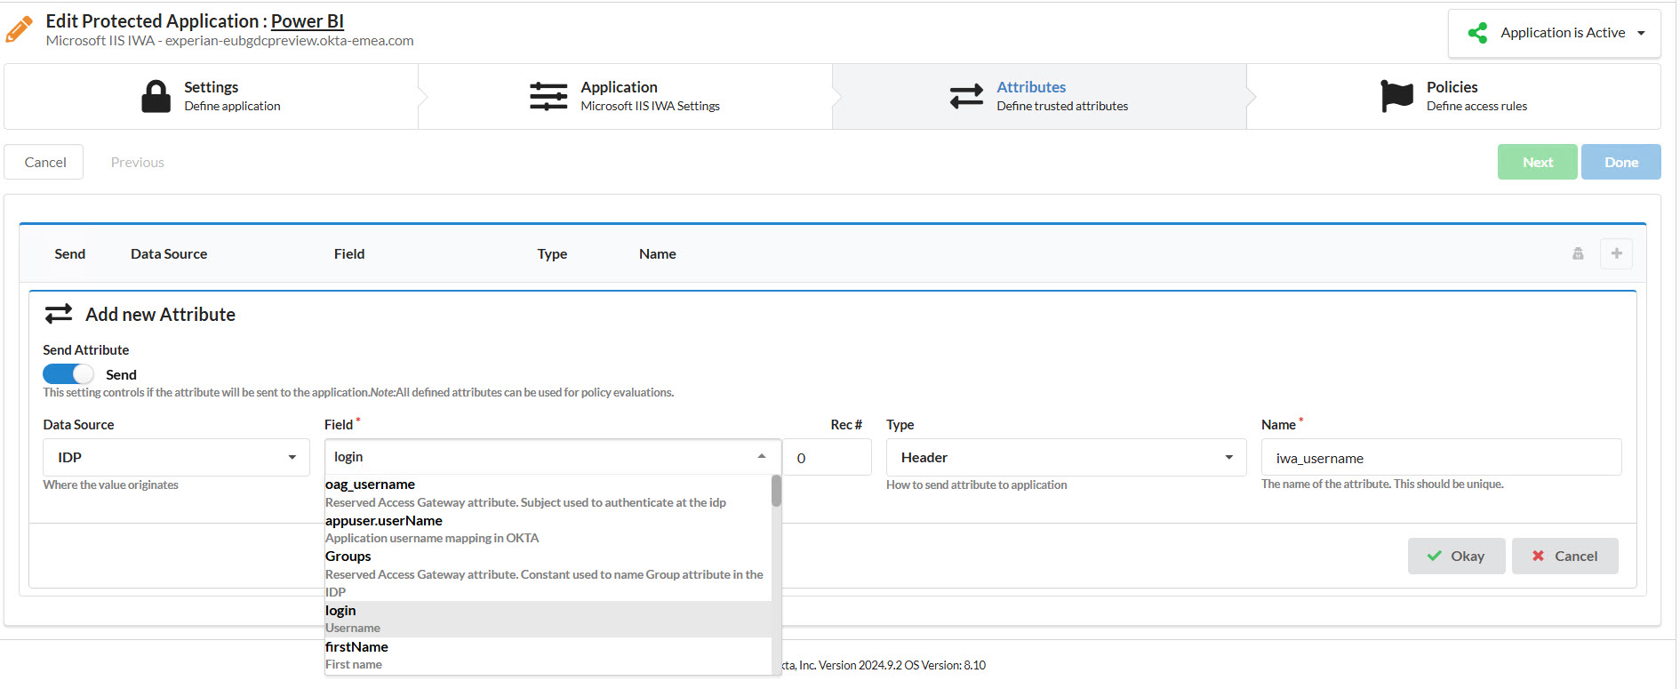Image resolution: width=1680 pixels, height=689 pixels.
Task: Click the arrows Attributes step icon
Action: pyautogui.click(x=966, y=96)
